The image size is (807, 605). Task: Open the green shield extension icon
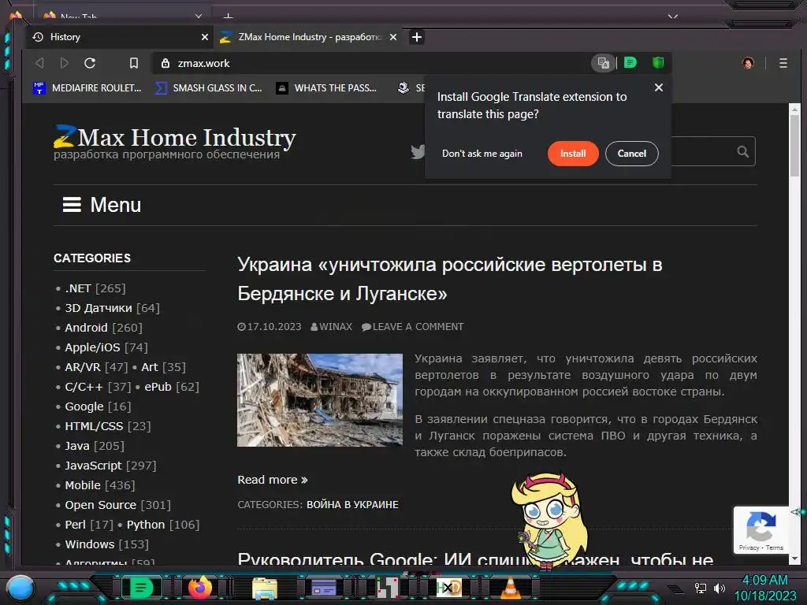click(x=658, y=63)
